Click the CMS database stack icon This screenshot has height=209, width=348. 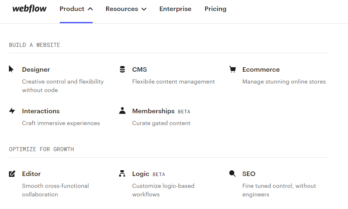click(122, 69)
